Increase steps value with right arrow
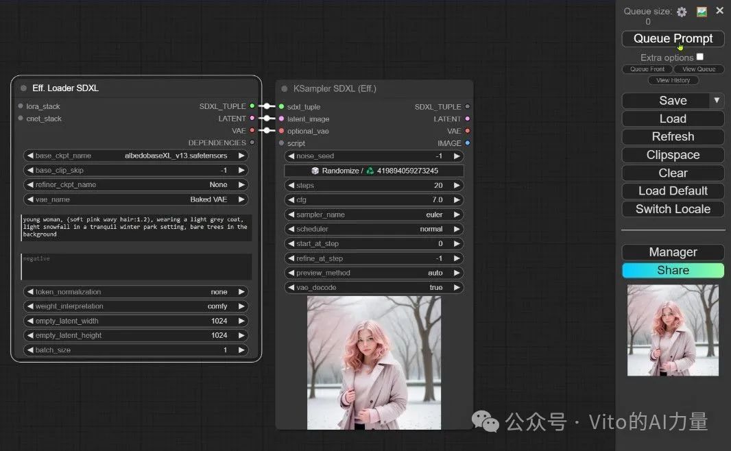The height and width of the screenshot is (451, 731). tap(457, 186)
